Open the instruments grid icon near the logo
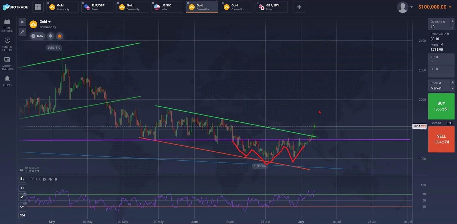The height and width of the screenshot is (224, 457). pos(38,7)
